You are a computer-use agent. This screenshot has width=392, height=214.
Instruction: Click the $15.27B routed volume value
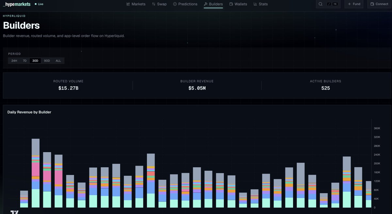pyautogui.click(x=68, y=88)
